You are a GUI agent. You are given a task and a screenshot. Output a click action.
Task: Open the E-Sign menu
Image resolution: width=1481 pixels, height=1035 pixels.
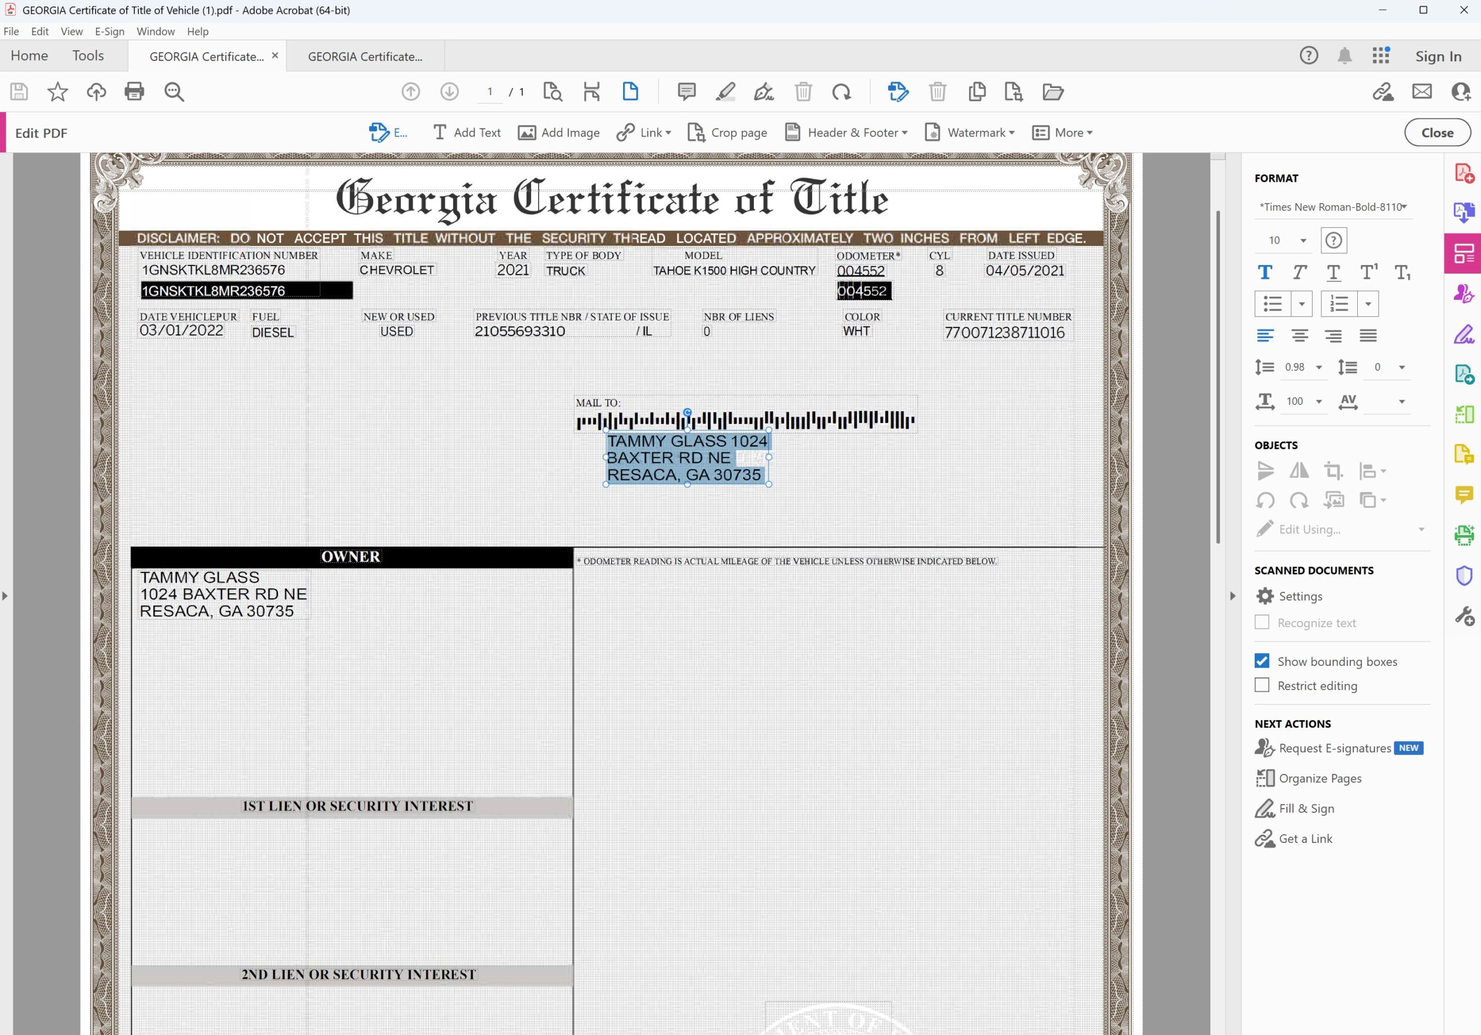[110, 31]
